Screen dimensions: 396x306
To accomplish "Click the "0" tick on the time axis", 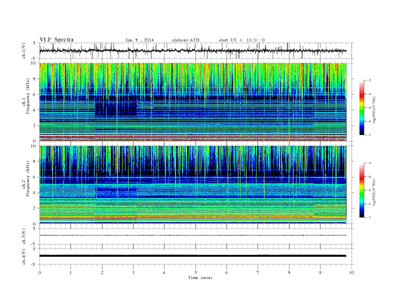I will click(39, 272).
